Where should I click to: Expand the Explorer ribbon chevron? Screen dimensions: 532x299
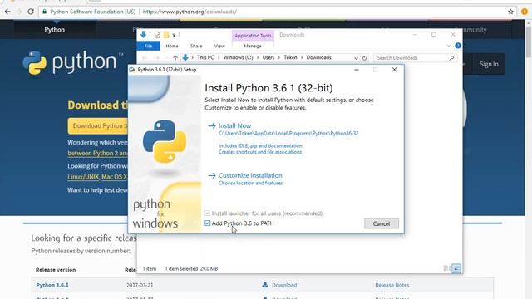[x=449, y=46]
